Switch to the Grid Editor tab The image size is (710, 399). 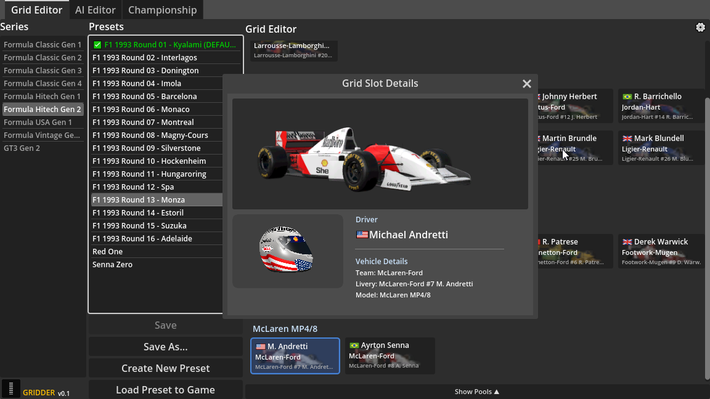coord(37,10)
